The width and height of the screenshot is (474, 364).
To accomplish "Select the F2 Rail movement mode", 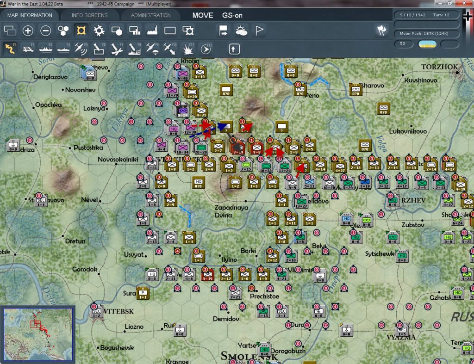I will coord(28,49).
